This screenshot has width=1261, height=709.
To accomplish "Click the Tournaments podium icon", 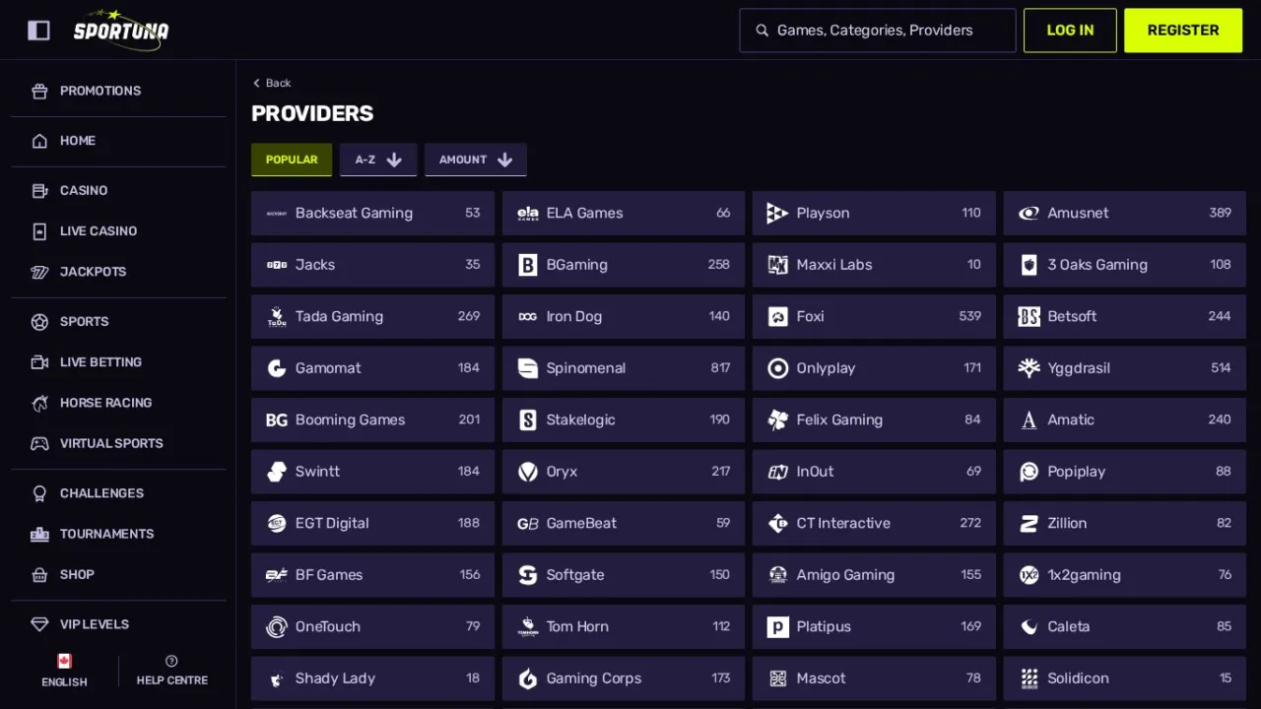I will point(39,534).
